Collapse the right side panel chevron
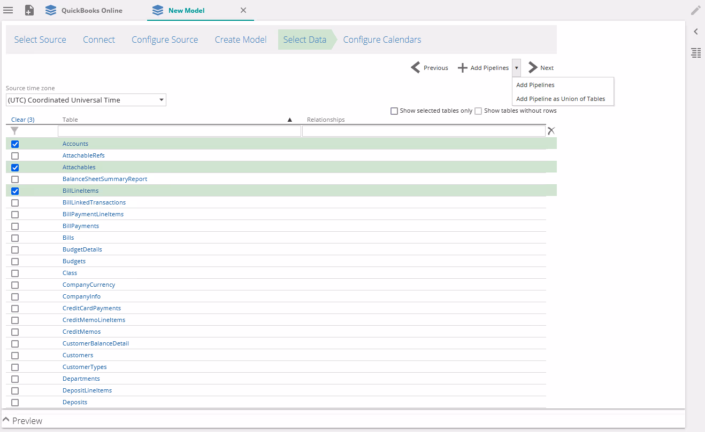The height and width of the screenshot is (432, 705). click(x=695, y=32)
